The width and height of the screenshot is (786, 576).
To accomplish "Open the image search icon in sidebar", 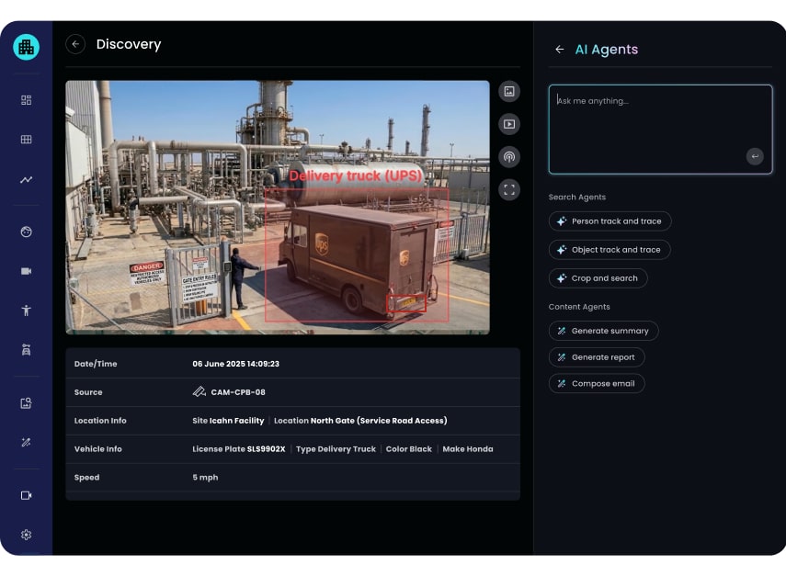I will coord(26,402).
